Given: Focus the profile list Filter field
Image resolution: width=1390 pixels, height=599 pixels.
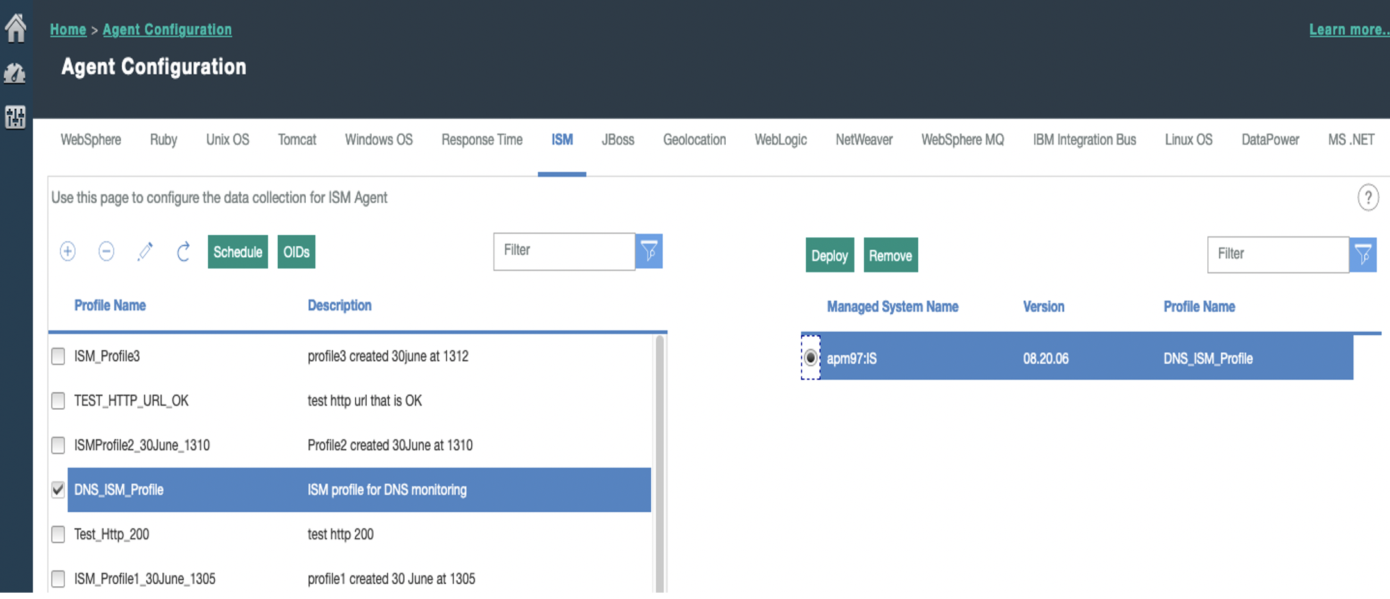Looking at the screenshot, I should click(564, 251).
